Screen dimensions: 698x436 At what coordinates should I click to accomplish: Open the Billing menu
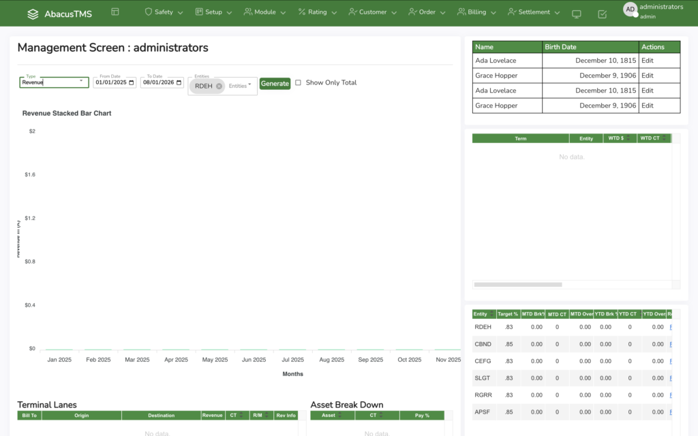point(476,12)
